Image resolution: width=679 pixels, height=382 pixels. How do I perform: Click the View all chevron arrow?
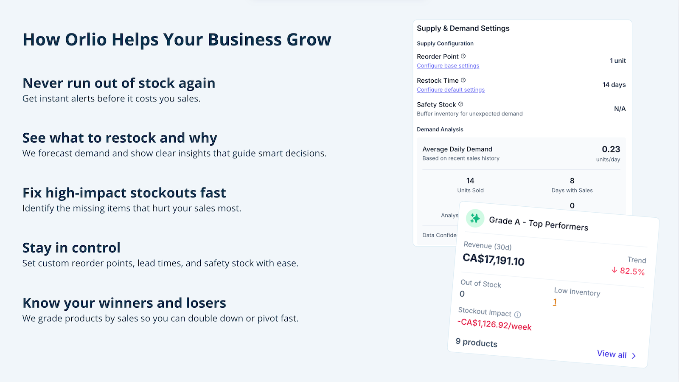click(x=634, y=356)
